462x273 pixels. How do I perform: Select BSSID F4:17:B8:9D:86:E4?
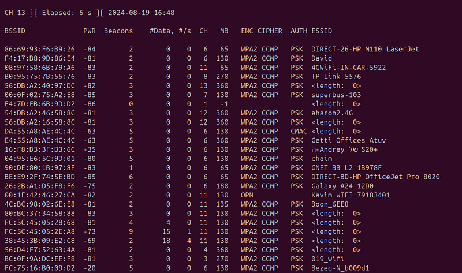(39, 59)
